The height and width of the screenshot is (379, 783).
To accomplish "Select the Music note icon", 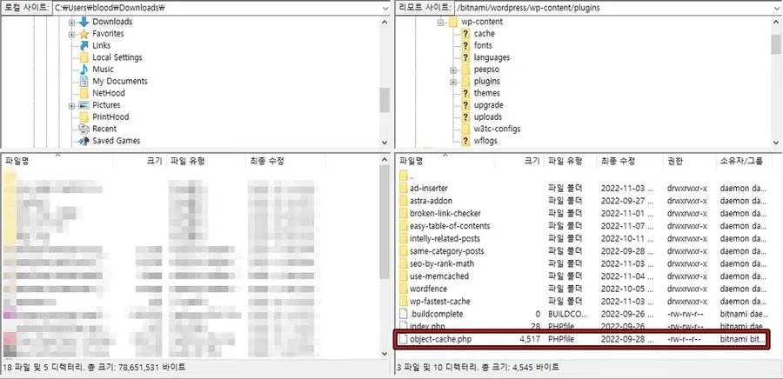I will click(x=84, y=70).
